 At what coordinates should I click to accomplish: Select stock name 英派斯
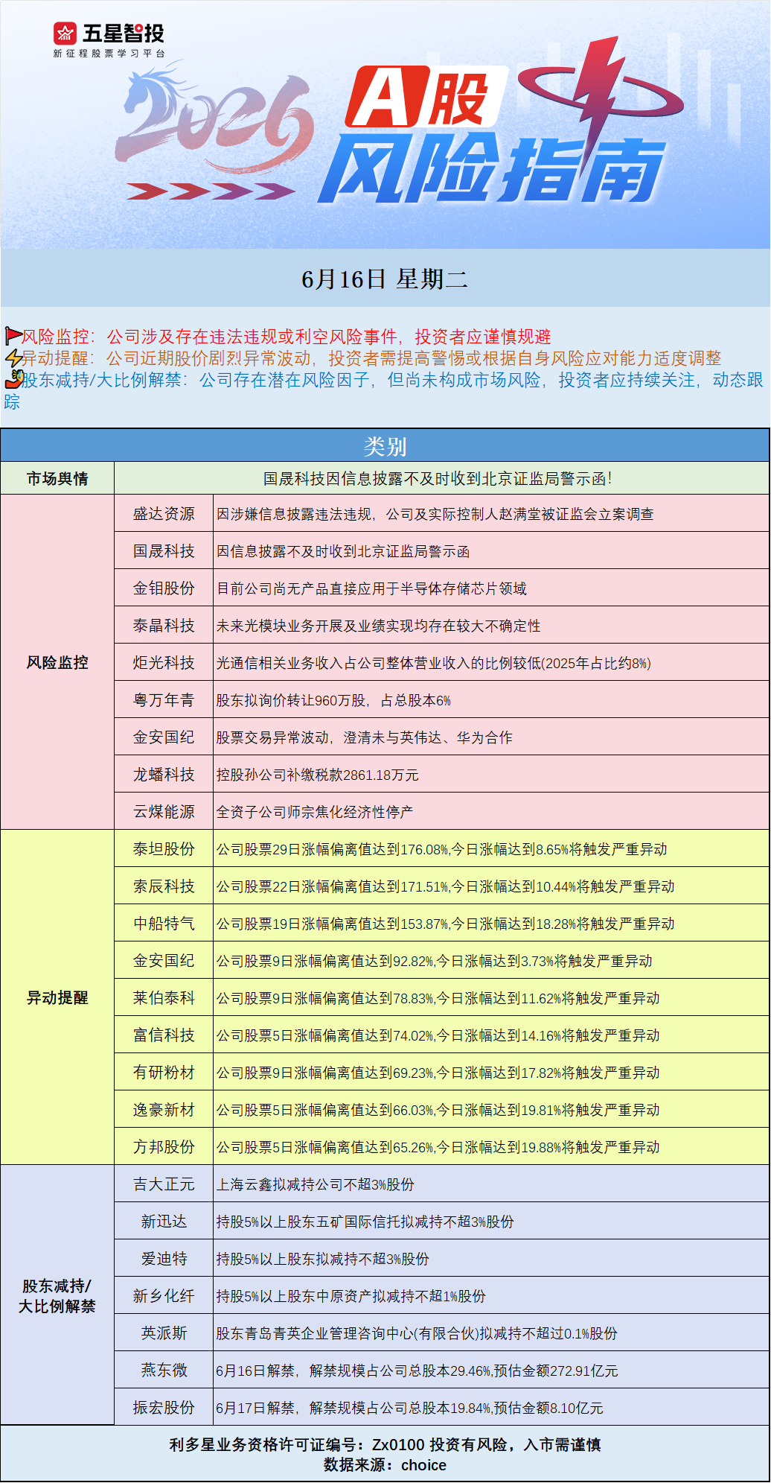[x=164, y=1333]
